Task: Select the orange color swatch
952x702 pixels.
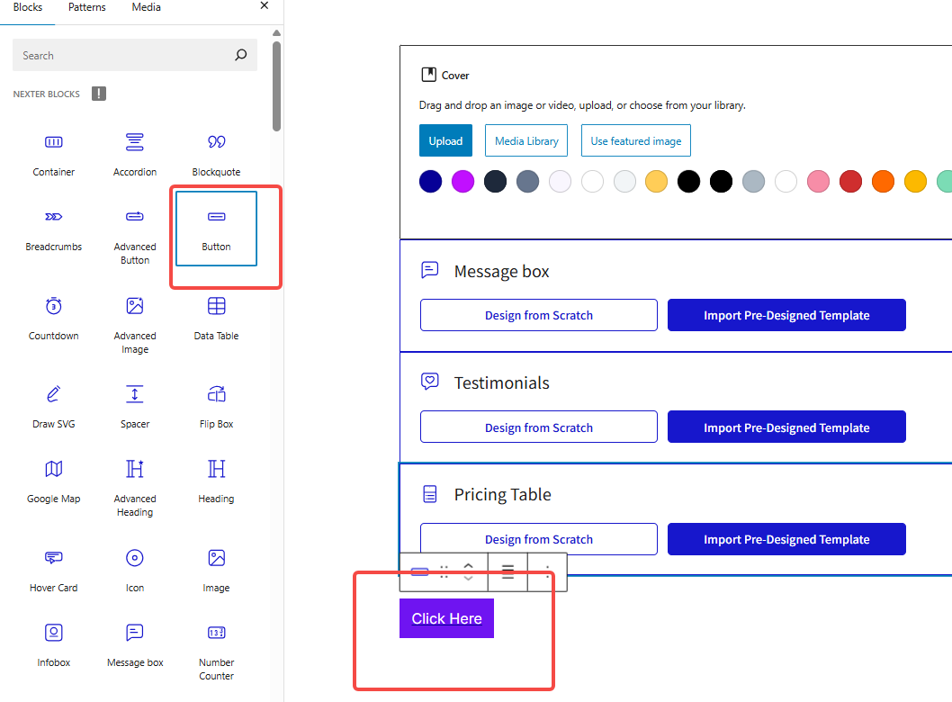Action: pos(883,182)
